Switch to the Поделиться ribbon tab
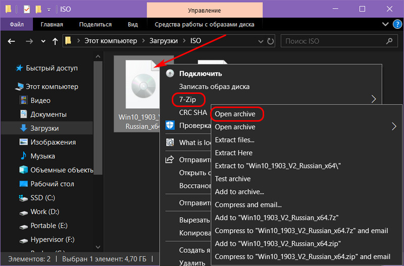Screen dimensions: 404x266 [x=95, y=24]
